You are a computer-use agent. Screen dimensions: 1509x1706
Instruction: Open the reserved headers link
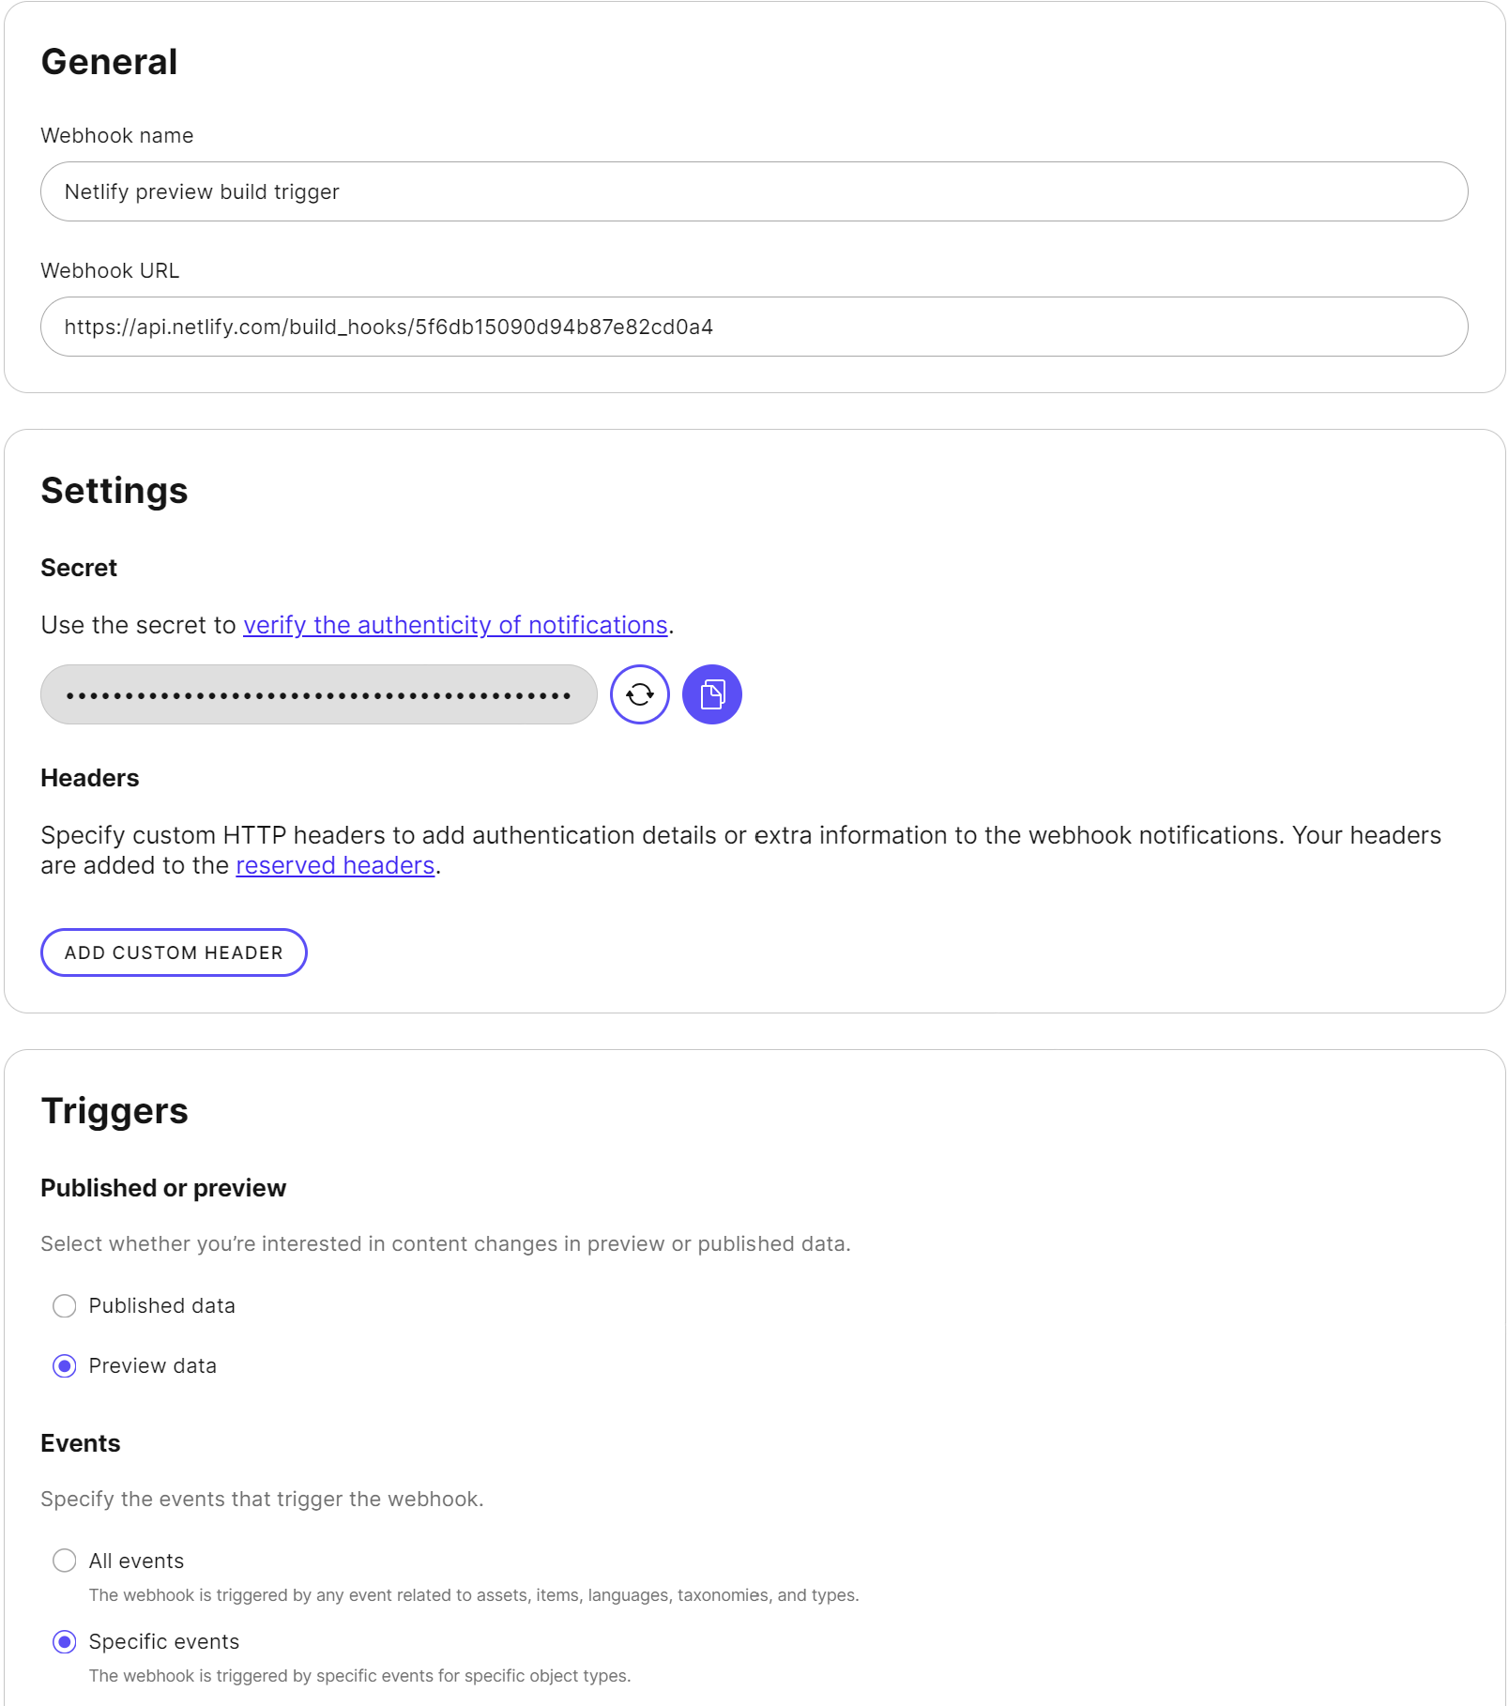pyautogui.click(x=334, y=865)
